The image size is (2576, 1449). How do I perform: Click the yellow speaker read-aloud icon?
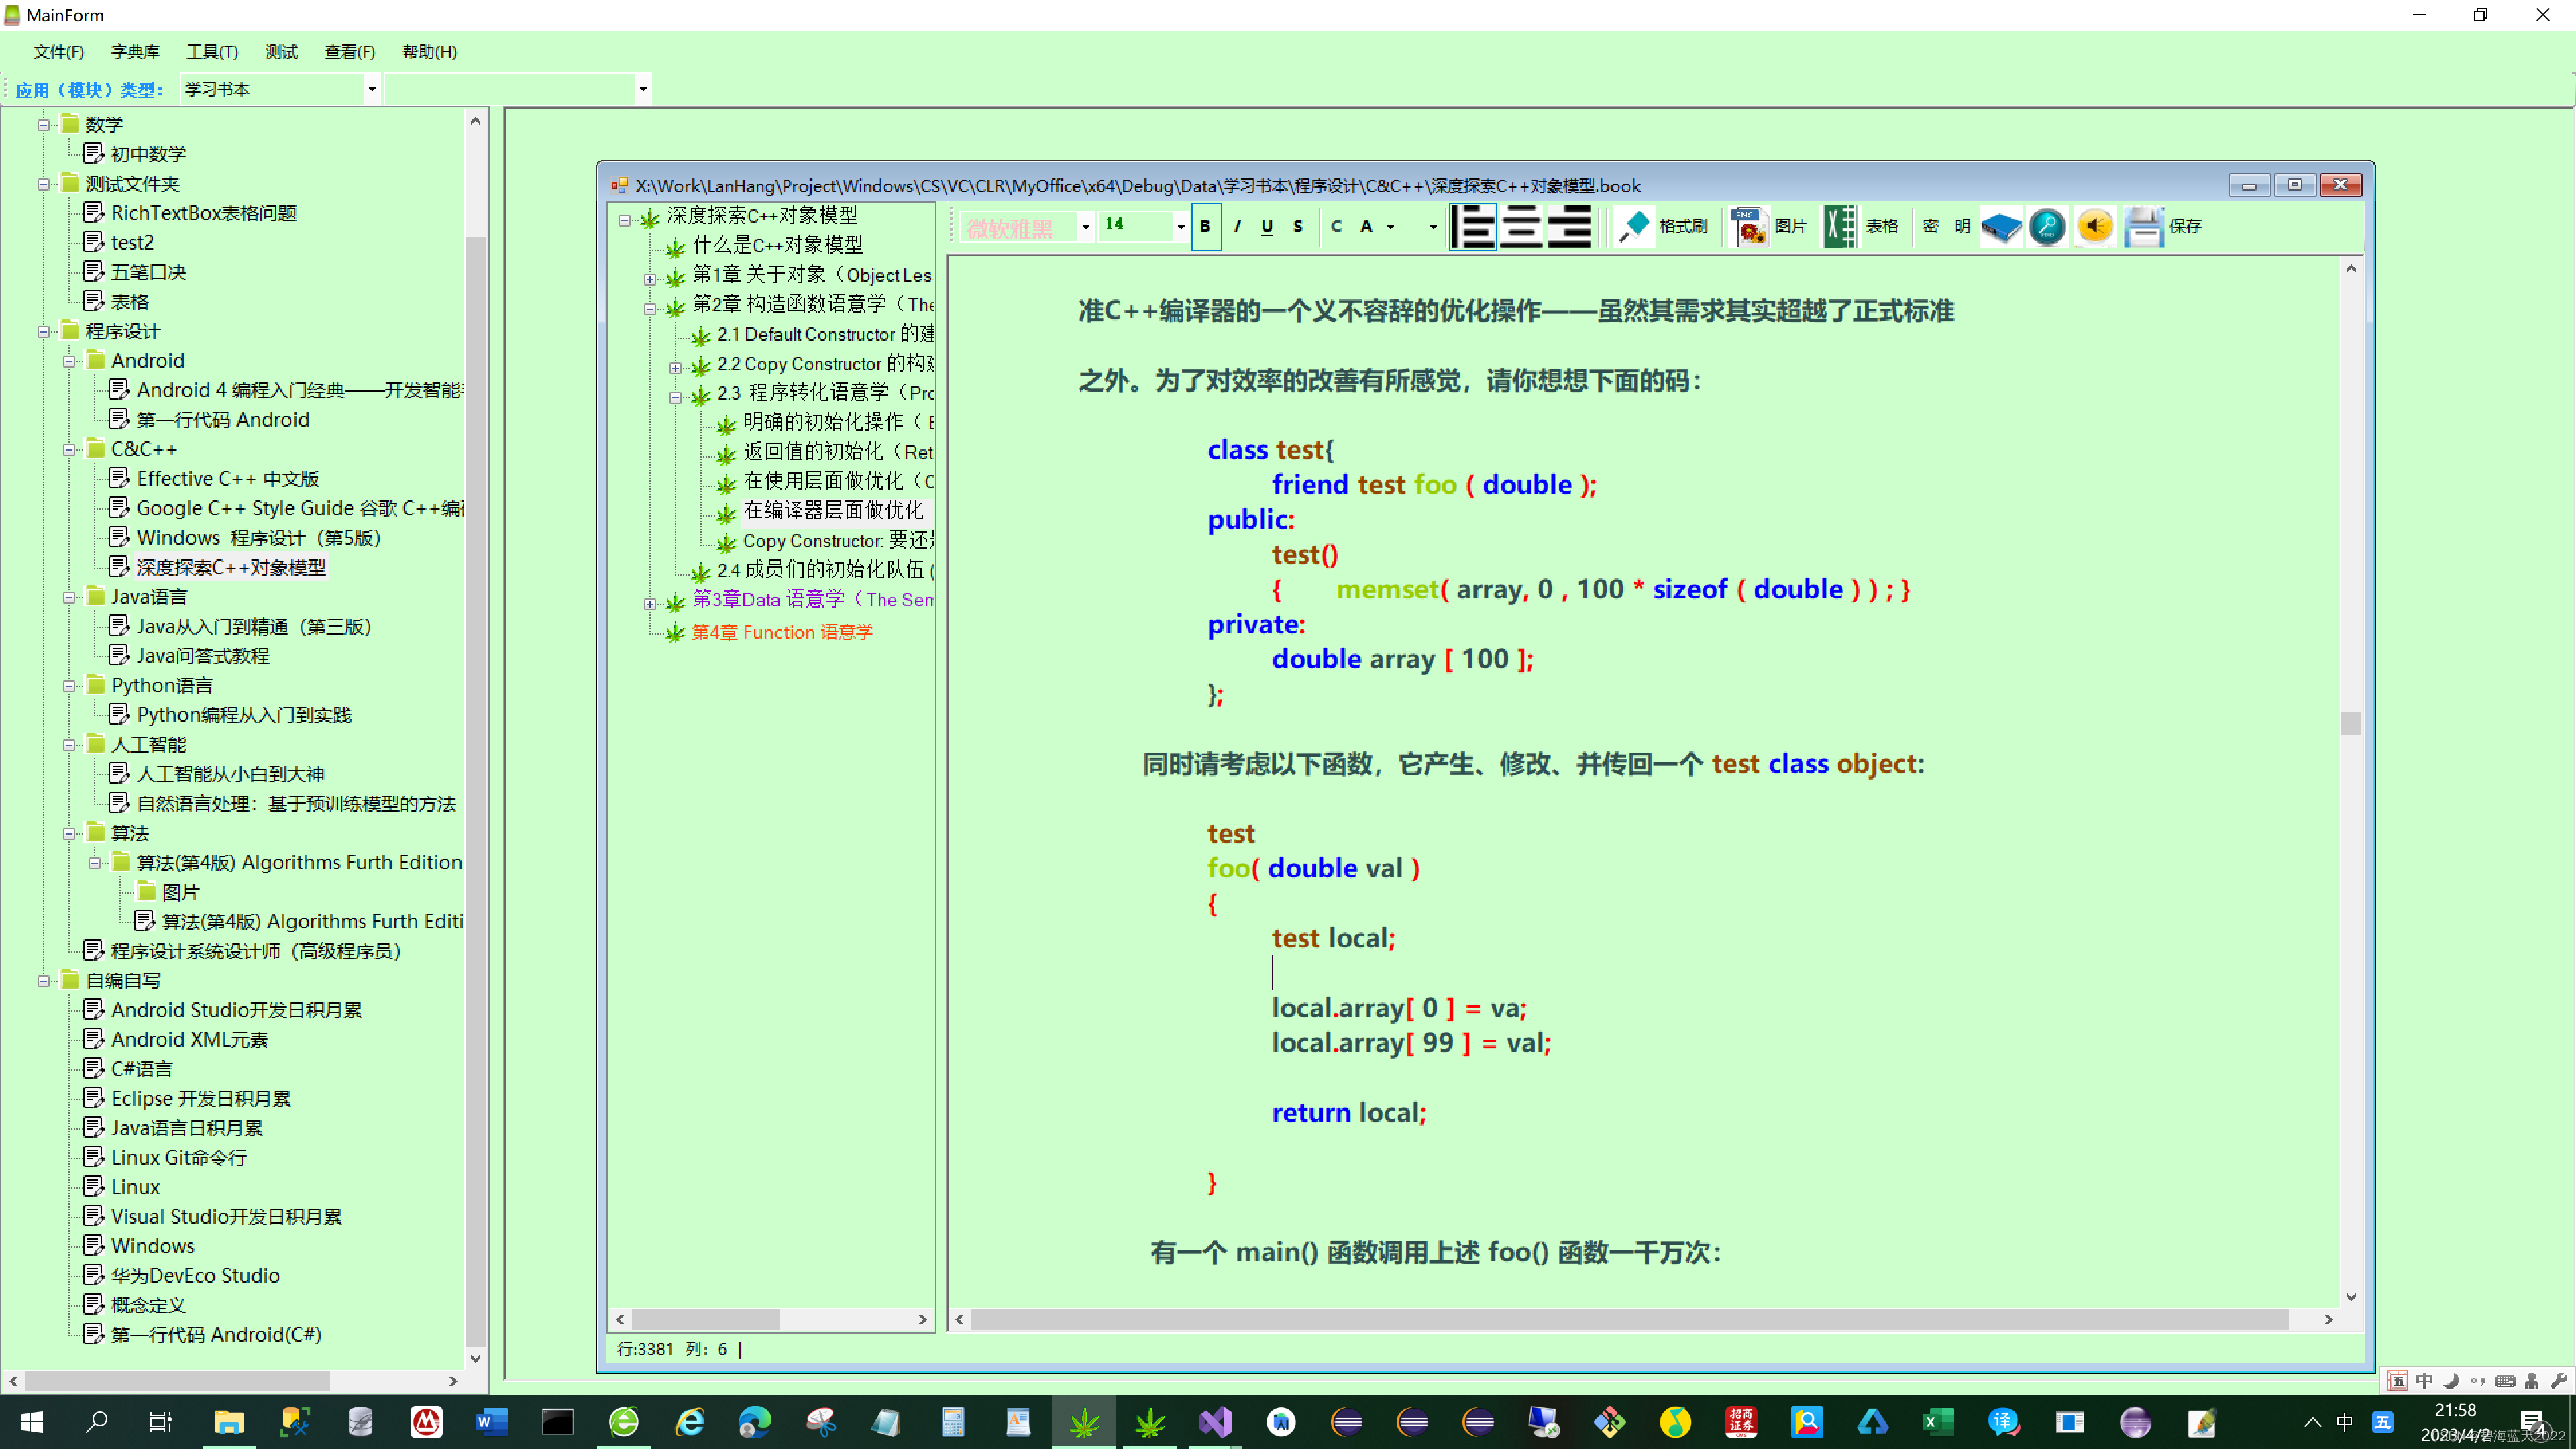(2095, 227)
